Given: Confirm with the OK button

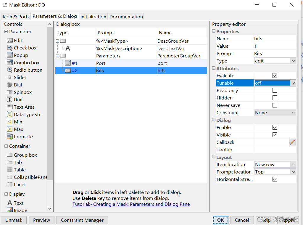Looking at the screenshot, I should [220, 220].
